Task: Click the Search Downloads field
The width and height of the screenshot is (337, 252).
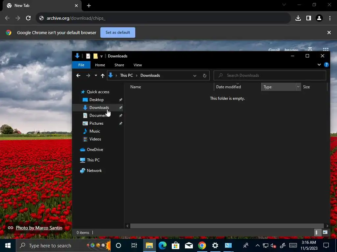Action: point(270,75)
